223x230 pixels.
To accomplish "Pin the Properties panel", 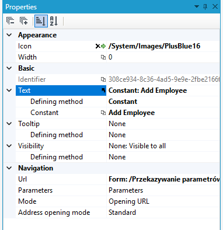I will (x=205, y=7).
